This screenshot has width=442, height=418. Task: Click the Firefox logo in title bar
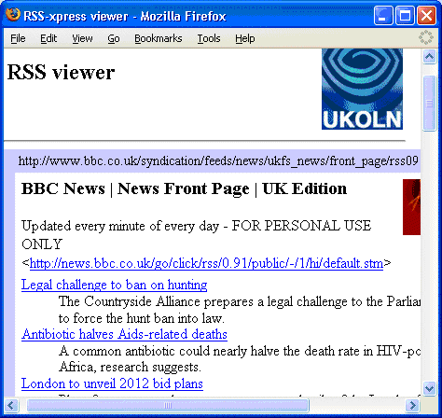coord(13,15)
